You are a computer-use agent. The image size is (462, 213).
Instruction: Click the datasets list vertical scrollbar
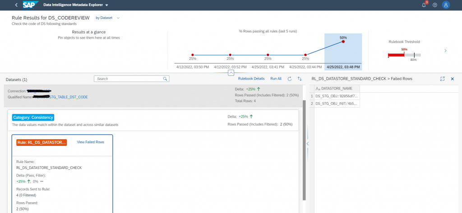(x=305, y=150)
